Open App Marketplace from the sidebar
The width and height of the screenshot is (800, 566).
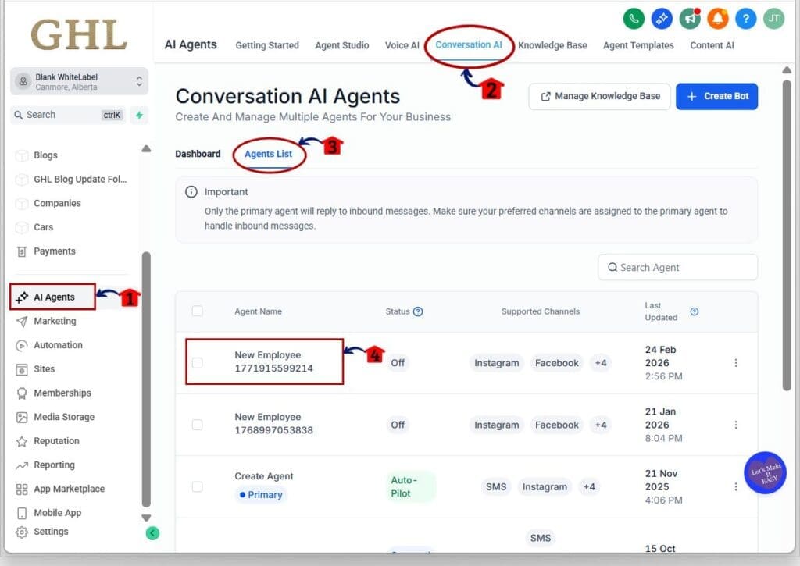pos(69,489)
